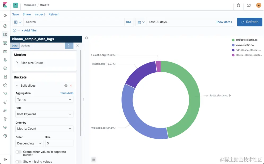The width and height of the screenshot is (264, 164).
Task: Go to Visualize chart icon
Action: point(5,34)
